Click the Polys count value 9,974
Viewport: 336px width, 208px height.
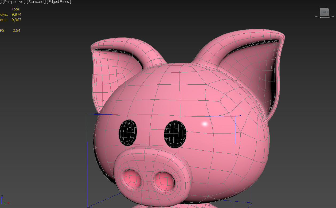coord(16,14)
